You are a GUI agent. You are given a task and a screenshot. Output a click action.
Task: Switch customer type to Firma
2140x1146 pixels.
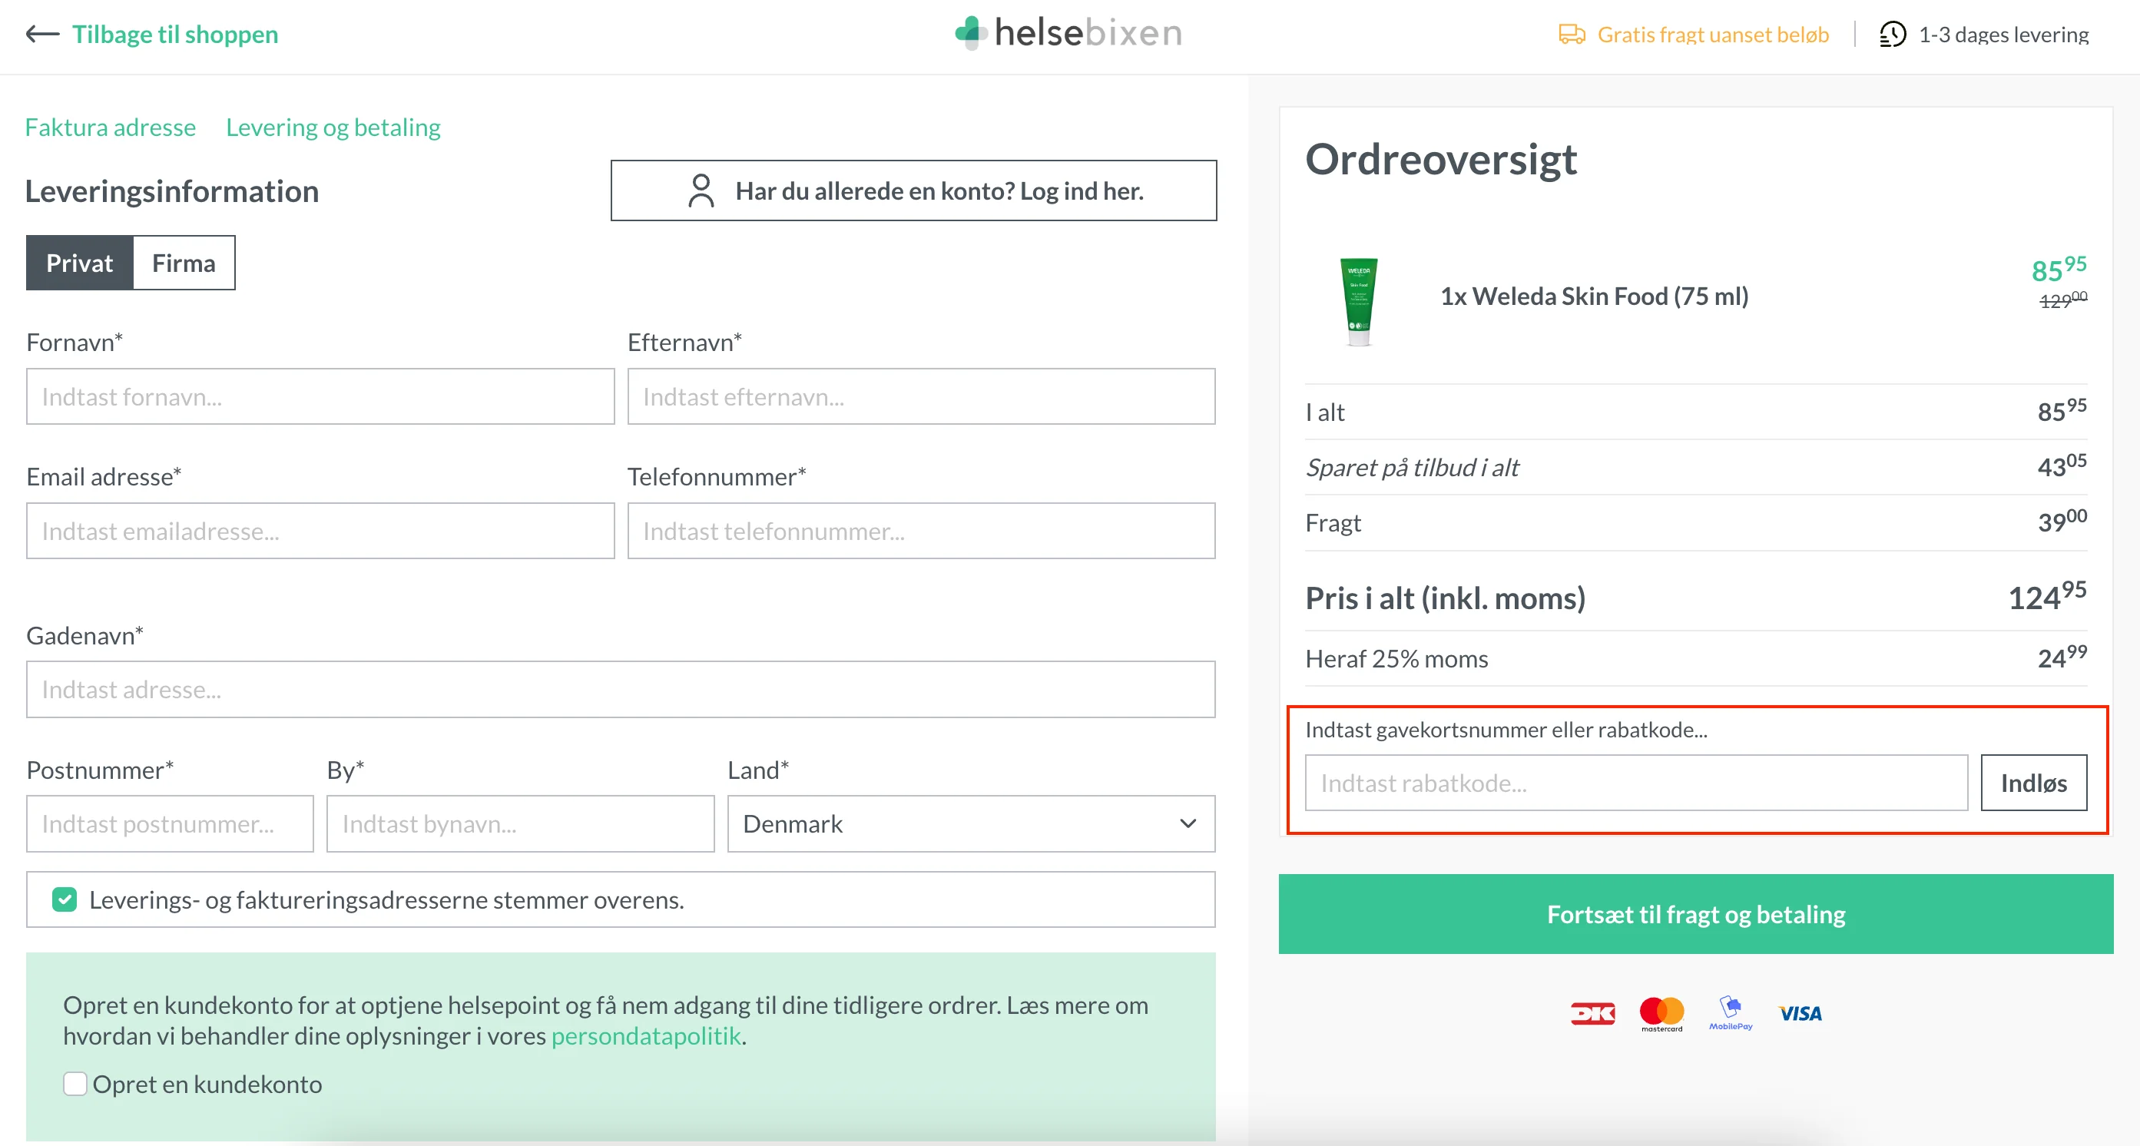click(x=183, y=263)
